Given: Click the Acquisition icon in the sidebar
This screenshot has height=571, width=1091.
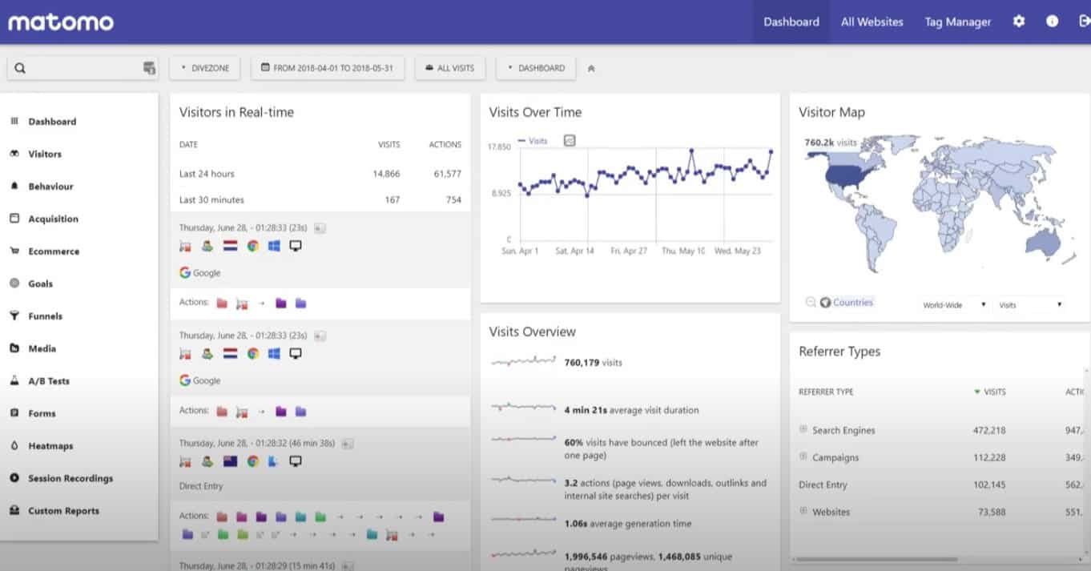Looking at the screenshot, I should pyautogui.click(x=14, y=219).
